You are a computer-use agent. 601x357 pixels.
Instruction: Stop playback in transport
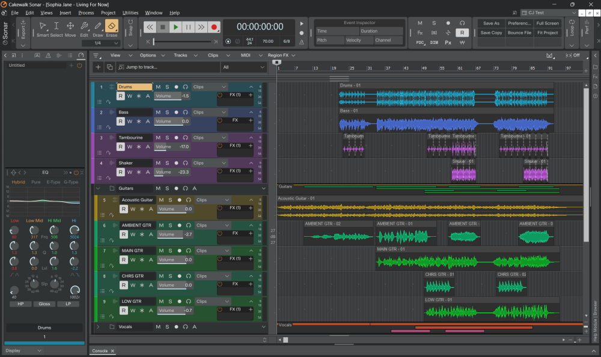pos(162,27)
